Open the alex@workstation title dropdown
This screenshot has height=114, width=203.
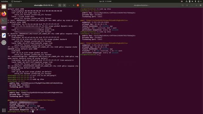point(141,5)
